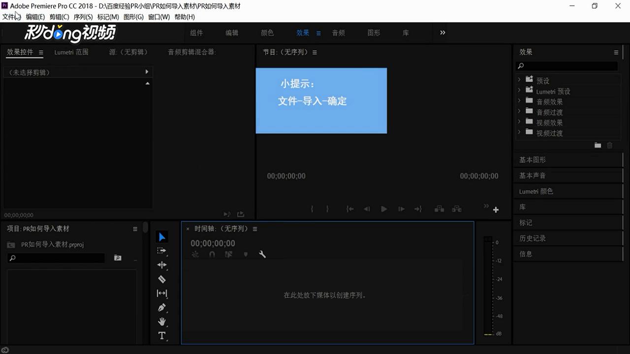Open the 标记(M) menu
Screen dimensions: 630x354
pyautogui.click(x=108, y=17)
